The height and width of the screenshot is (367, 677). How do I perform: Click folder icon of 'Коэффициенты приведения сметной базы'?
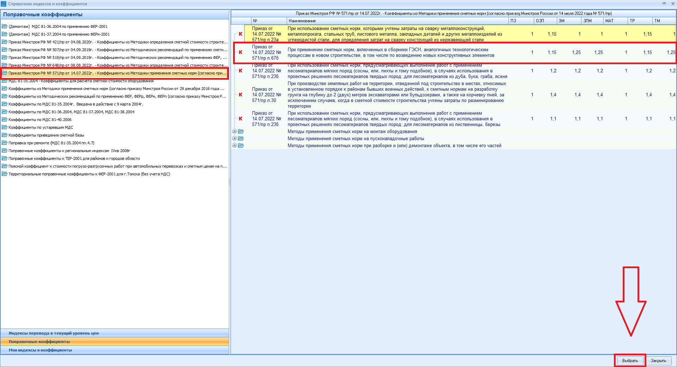click(x=5, y=135)
